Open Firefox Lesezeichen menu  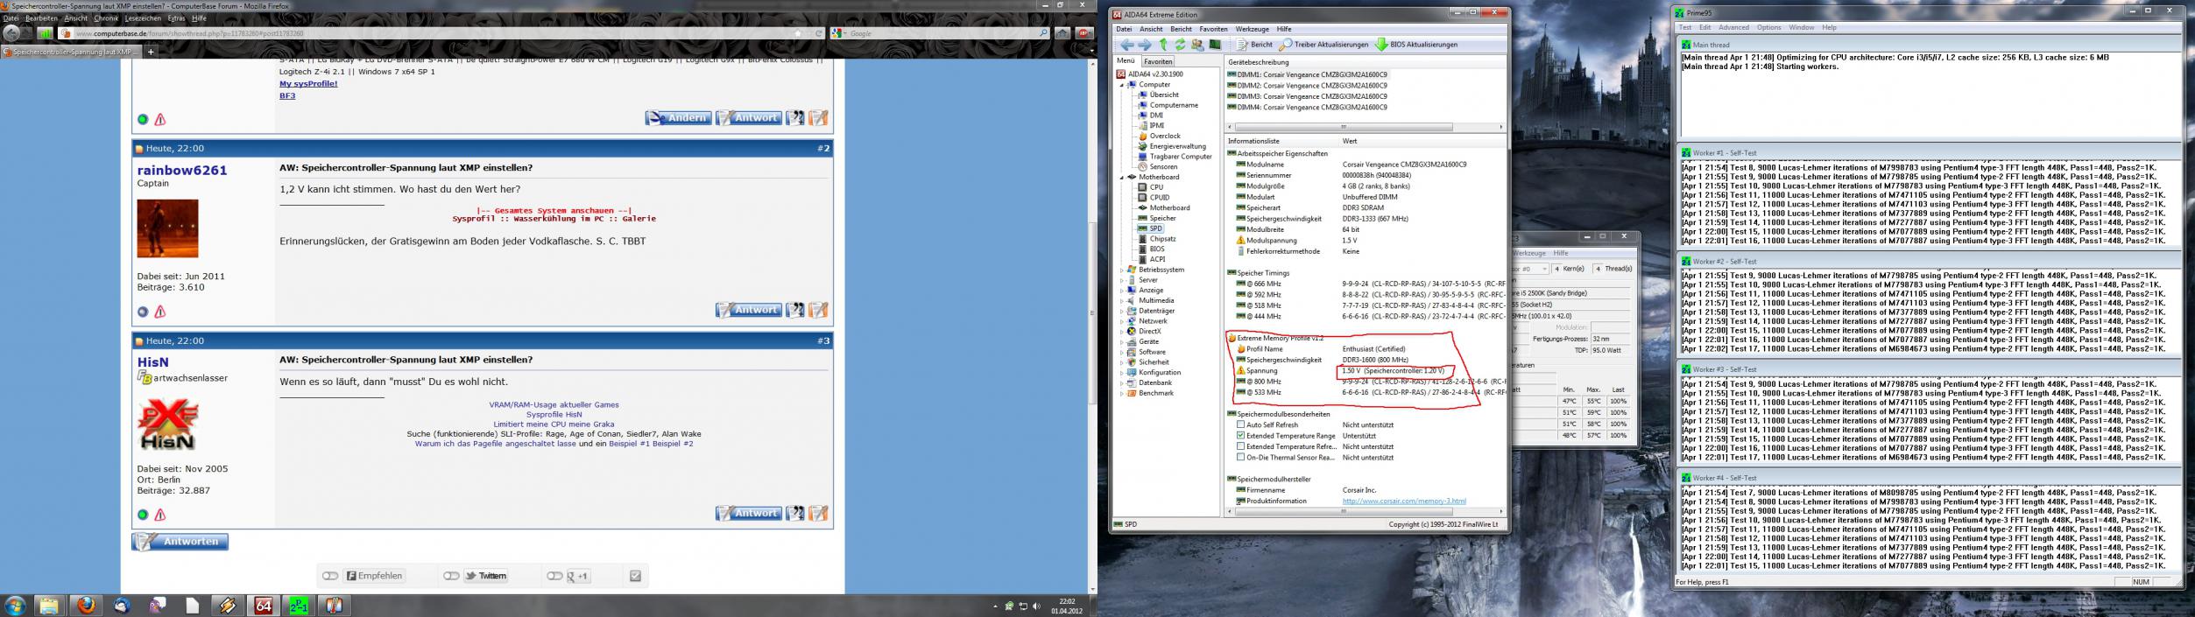coord(142,18)
